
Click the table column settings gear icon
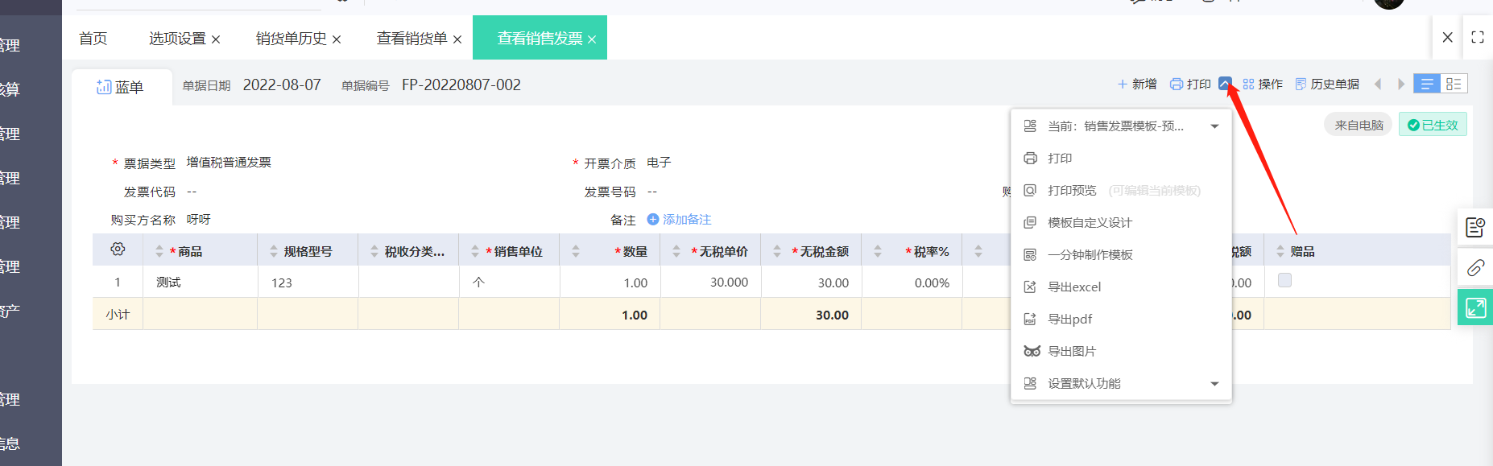click(x=118, y=249)
